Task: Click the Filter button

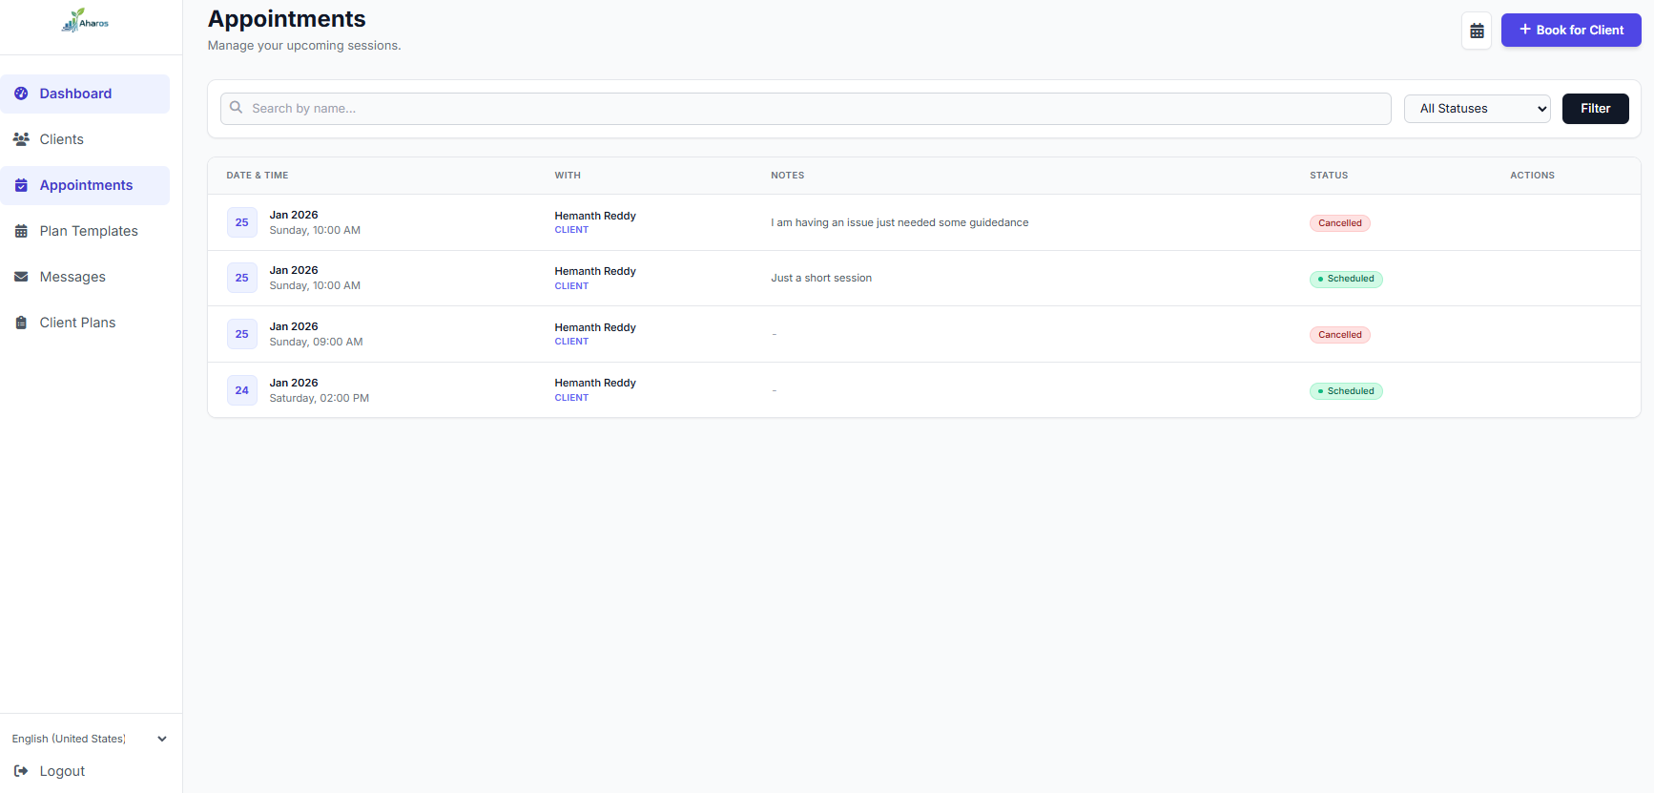Action: click(1595, 109)
